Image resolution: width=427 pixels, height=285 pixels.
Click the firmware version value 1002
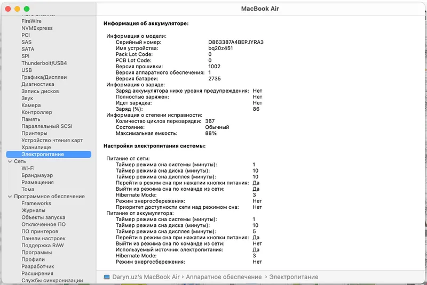[x=215, y=67]
